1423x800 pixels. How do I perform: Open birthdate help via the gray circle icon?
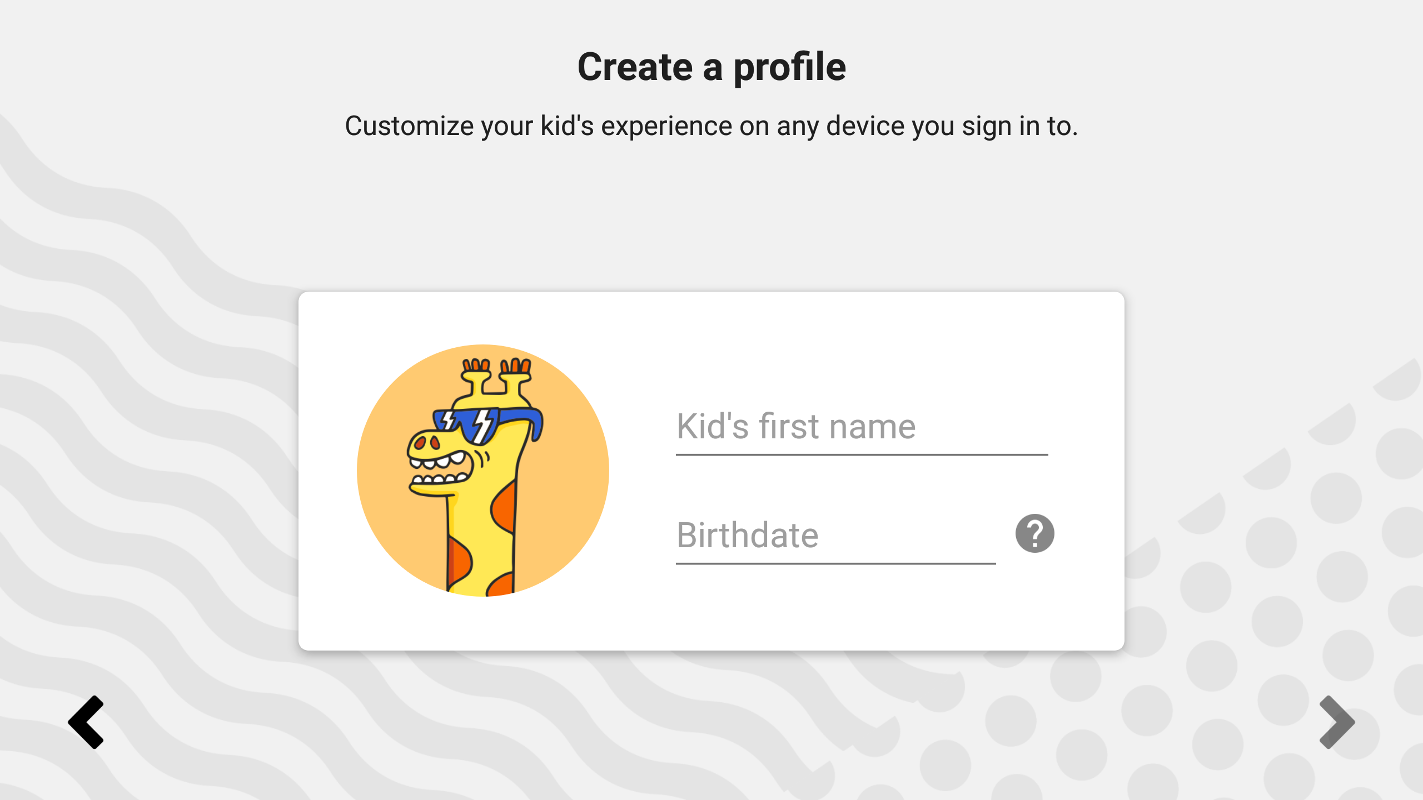1035,533
